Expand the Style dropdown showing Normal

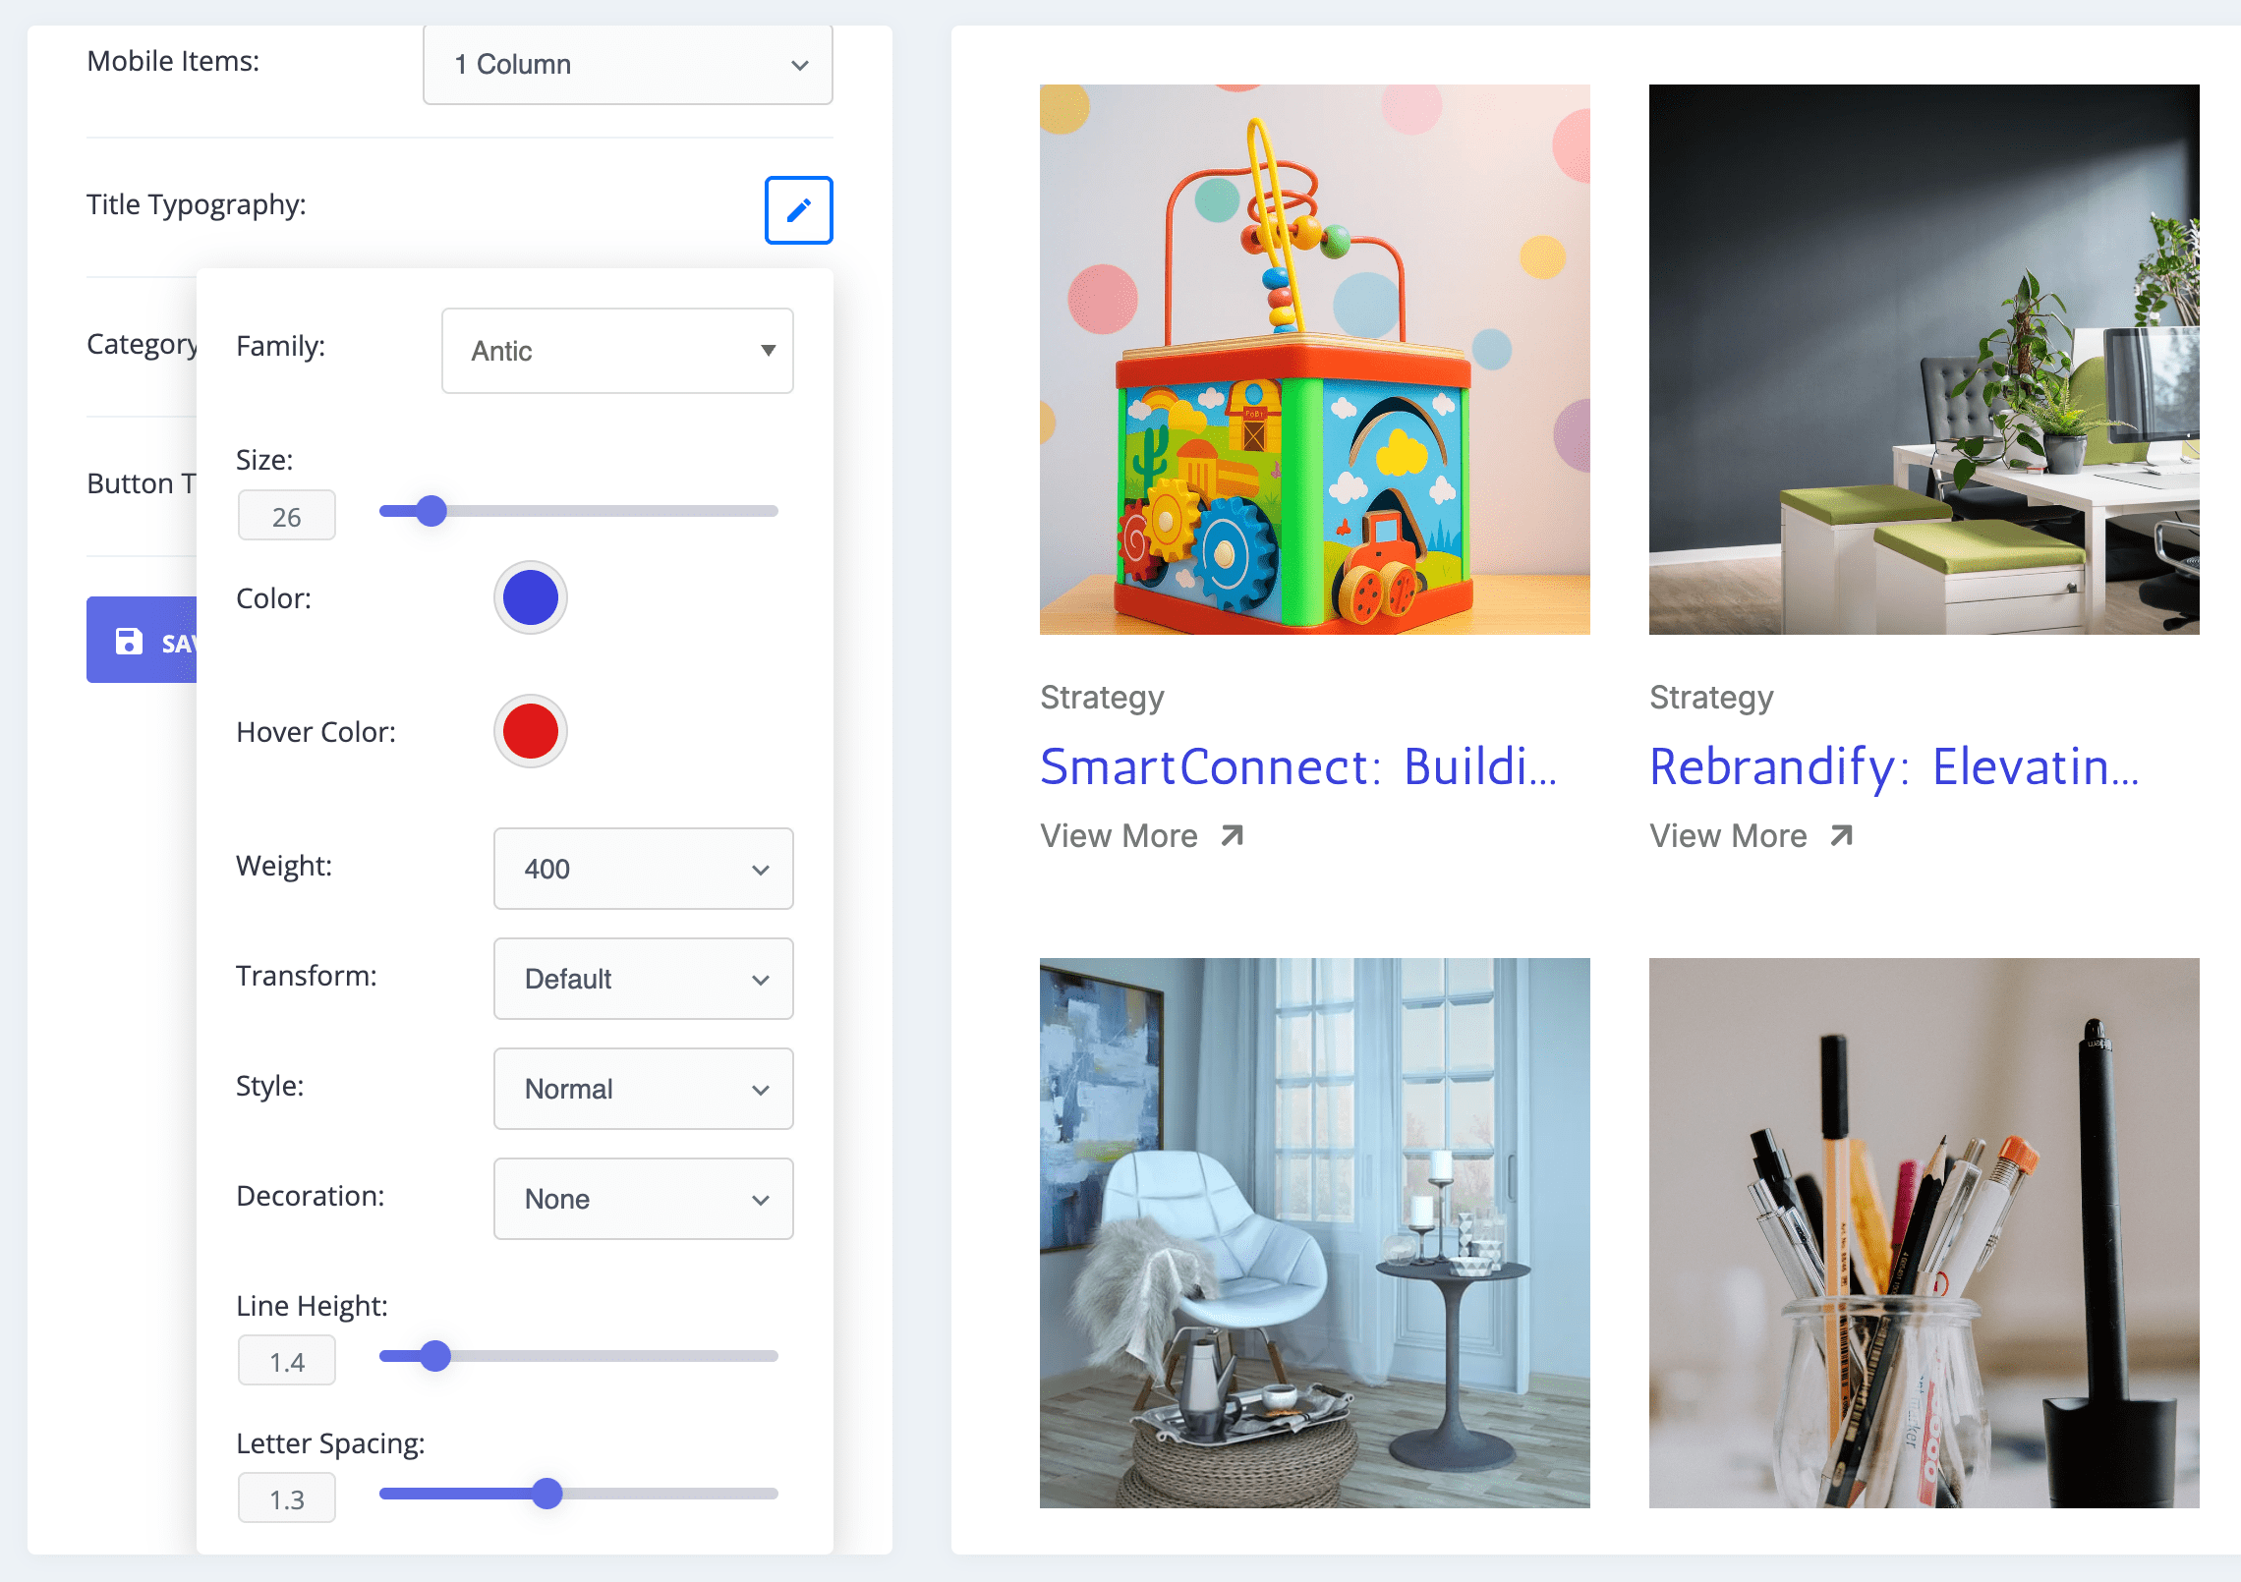click(643, 1089)
